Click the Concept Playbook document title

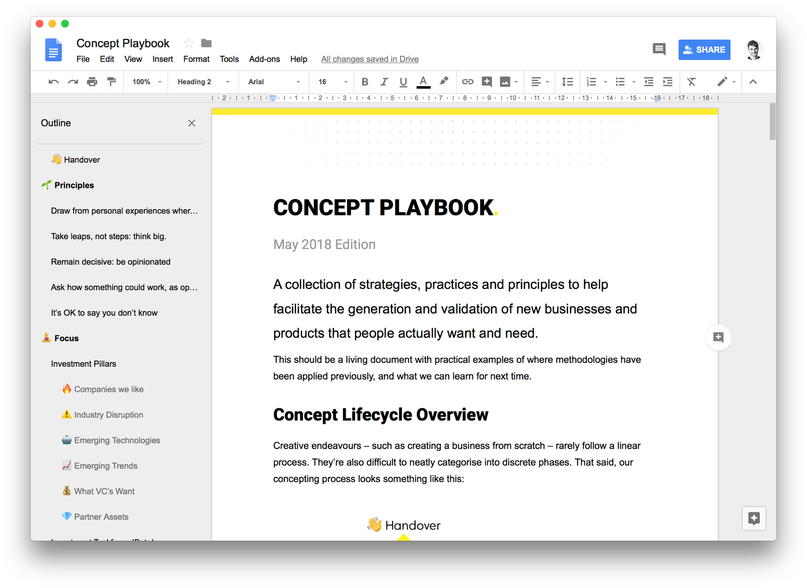tap(123, 43)
